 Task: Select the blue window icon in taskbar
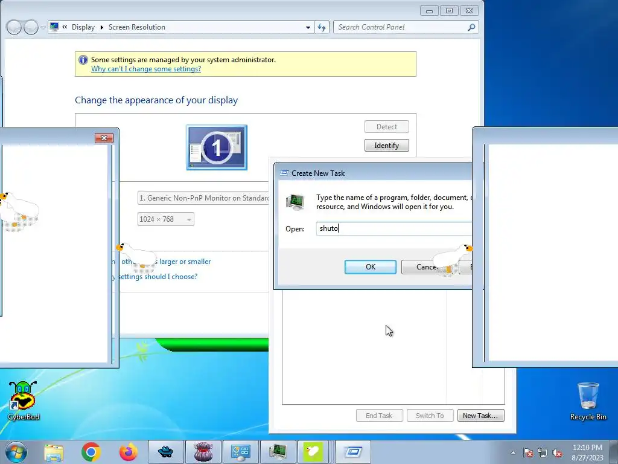coord(354,452)
